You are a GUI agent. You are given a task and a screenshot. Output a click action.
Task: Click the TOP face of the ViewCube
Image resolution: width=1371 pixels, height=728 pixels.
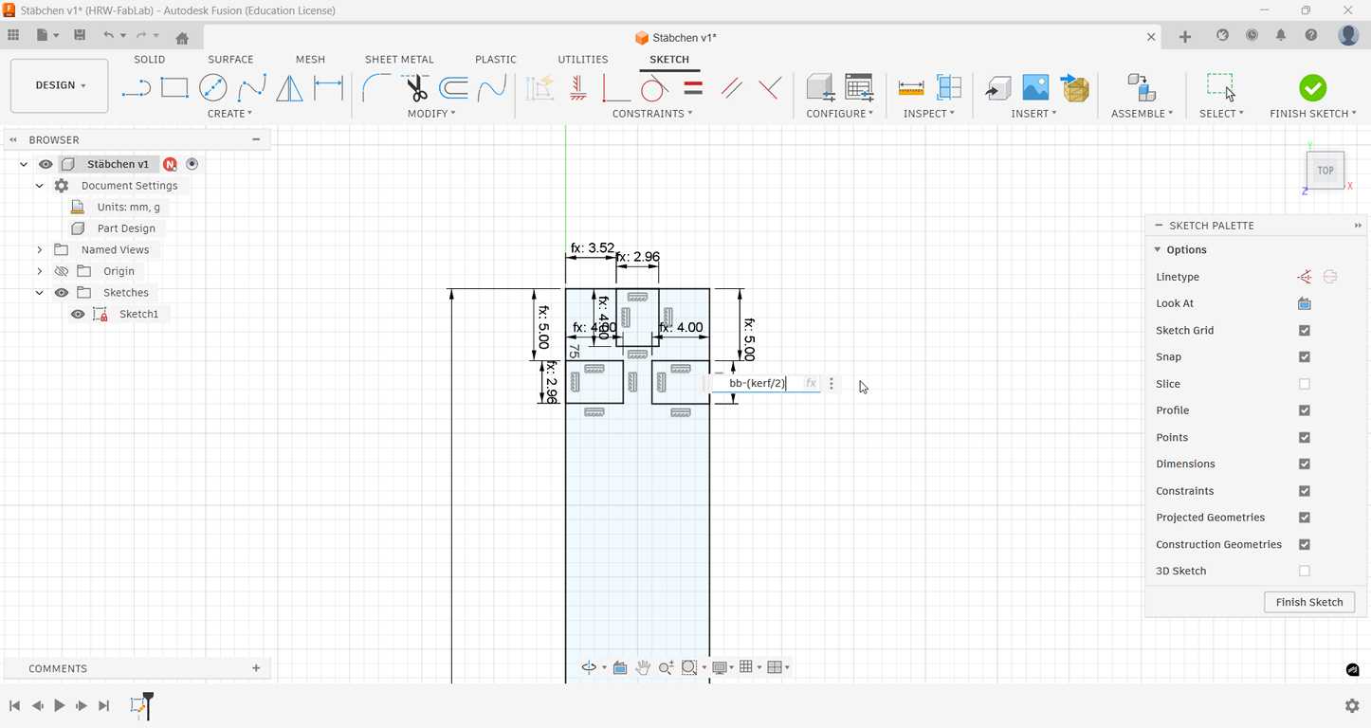[1325, 171]
